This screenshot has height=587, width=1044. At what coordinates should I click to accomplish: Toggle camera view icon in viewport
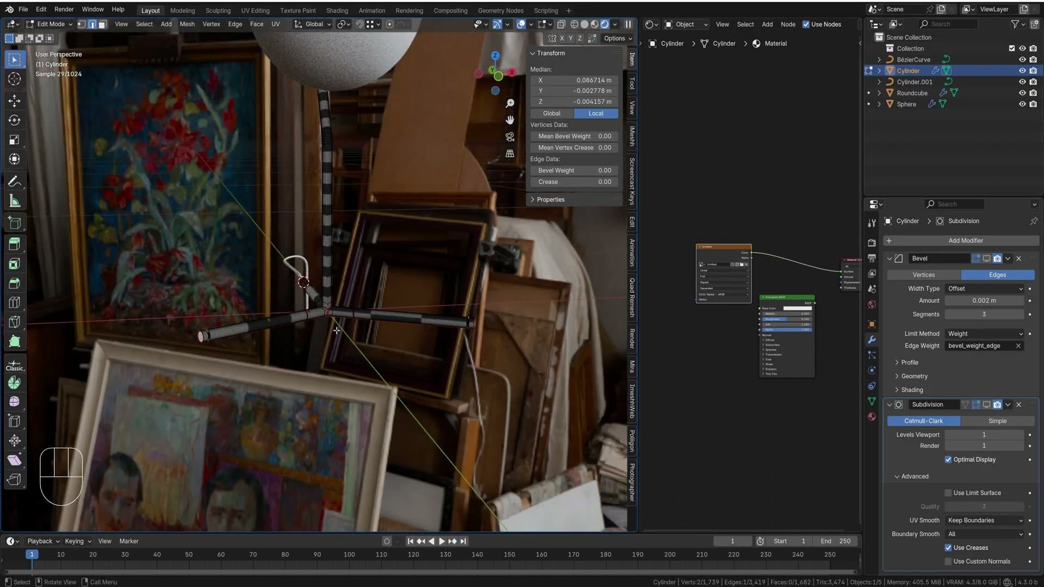tap(510, 137)
